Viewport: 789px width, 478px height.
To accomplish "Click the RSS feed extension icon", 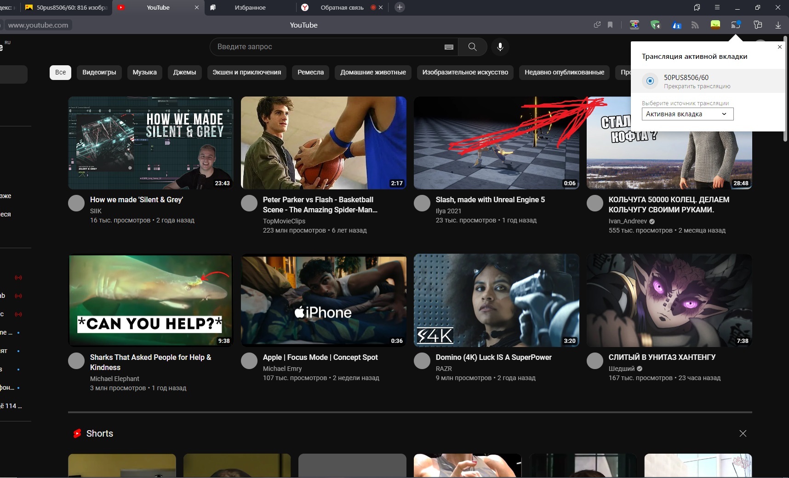I will [695, 25].
